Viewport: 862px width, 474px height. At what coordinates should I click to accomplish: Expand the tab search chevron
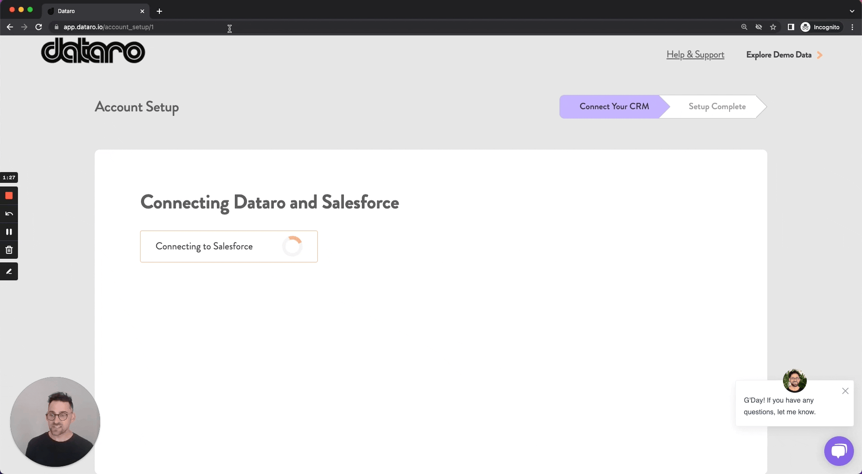point(852,11)
